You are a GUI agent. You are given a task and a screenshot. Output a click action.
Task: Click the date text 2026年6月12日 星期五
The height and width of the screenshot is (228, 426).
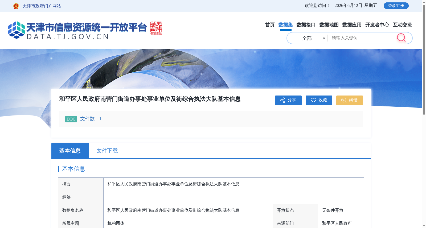click(x=356, y=6)
